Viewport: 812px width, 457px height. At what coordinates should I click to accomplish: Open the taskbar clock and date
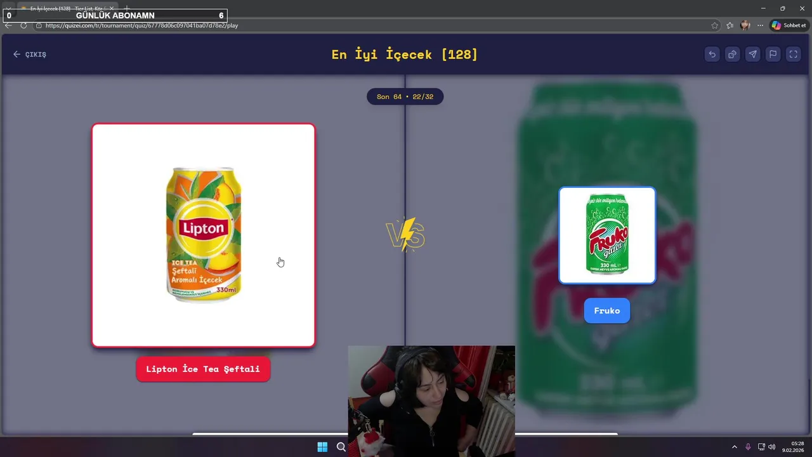point(794,447)
